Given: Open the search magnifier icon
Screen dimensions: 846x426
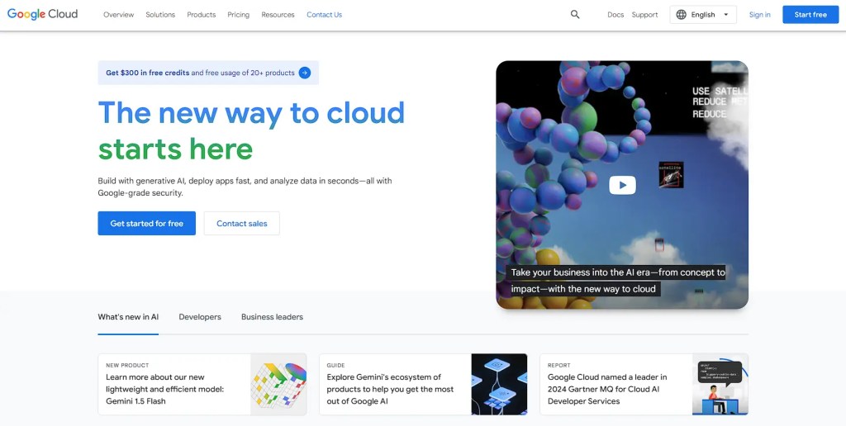Looking at the screenshot, I should [x=575, y=15].
